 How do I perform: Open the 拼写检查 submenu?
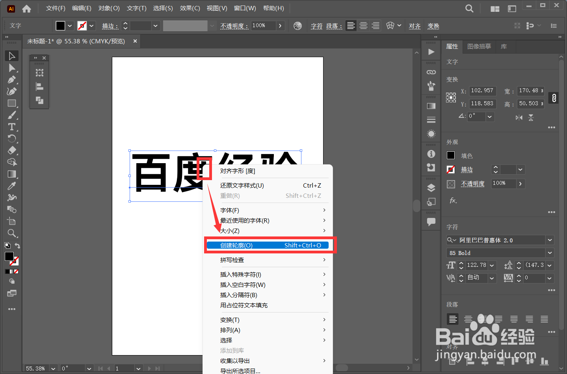[268, 260]
